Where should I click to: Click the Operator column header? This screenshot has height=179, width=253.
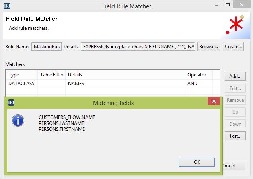coord(197,75)
